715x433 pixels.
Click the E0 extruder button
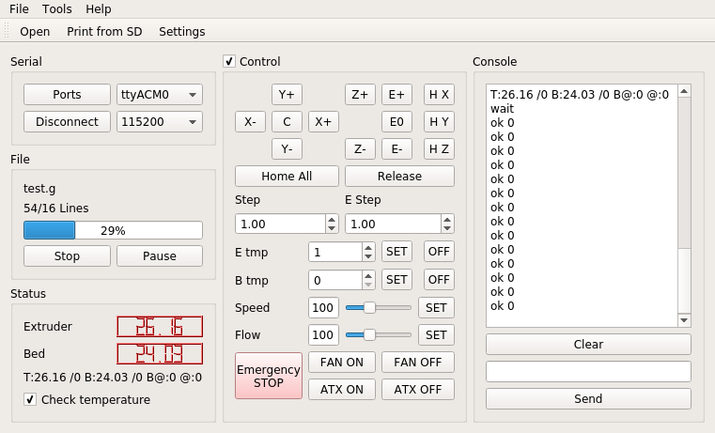coord(396,122)
